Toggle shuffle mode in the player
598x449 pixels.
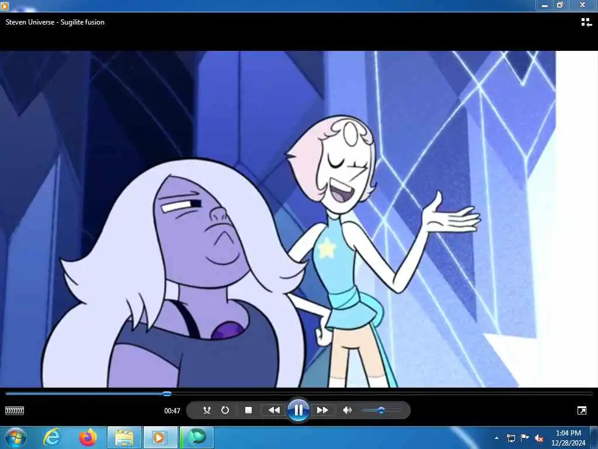[207, 410]
